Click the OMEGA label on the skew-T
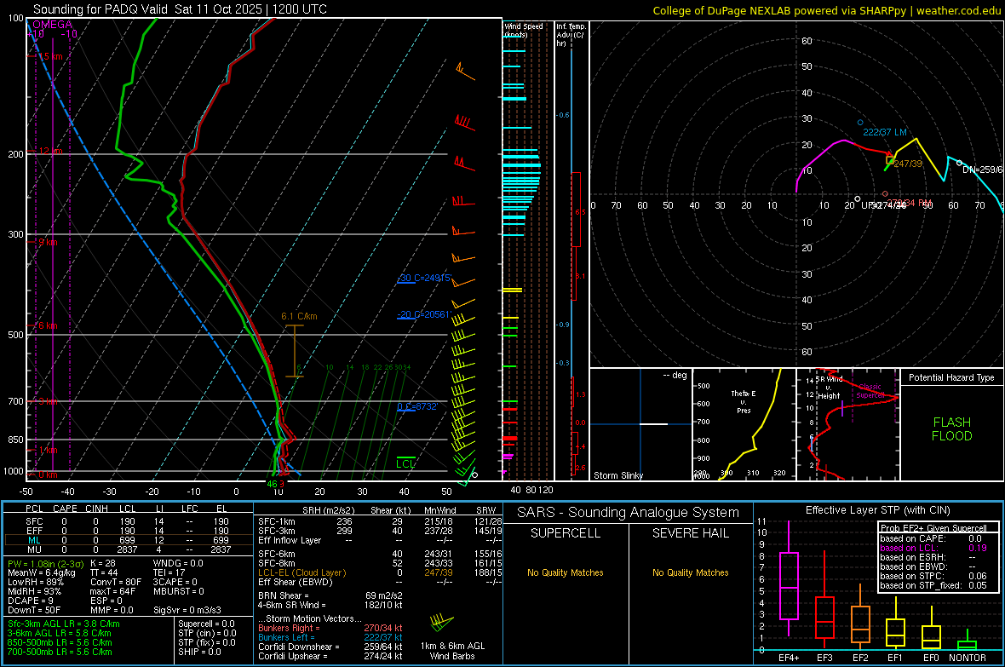The width and height of the screenshot is (1005, 667). [x=53, y=25]
